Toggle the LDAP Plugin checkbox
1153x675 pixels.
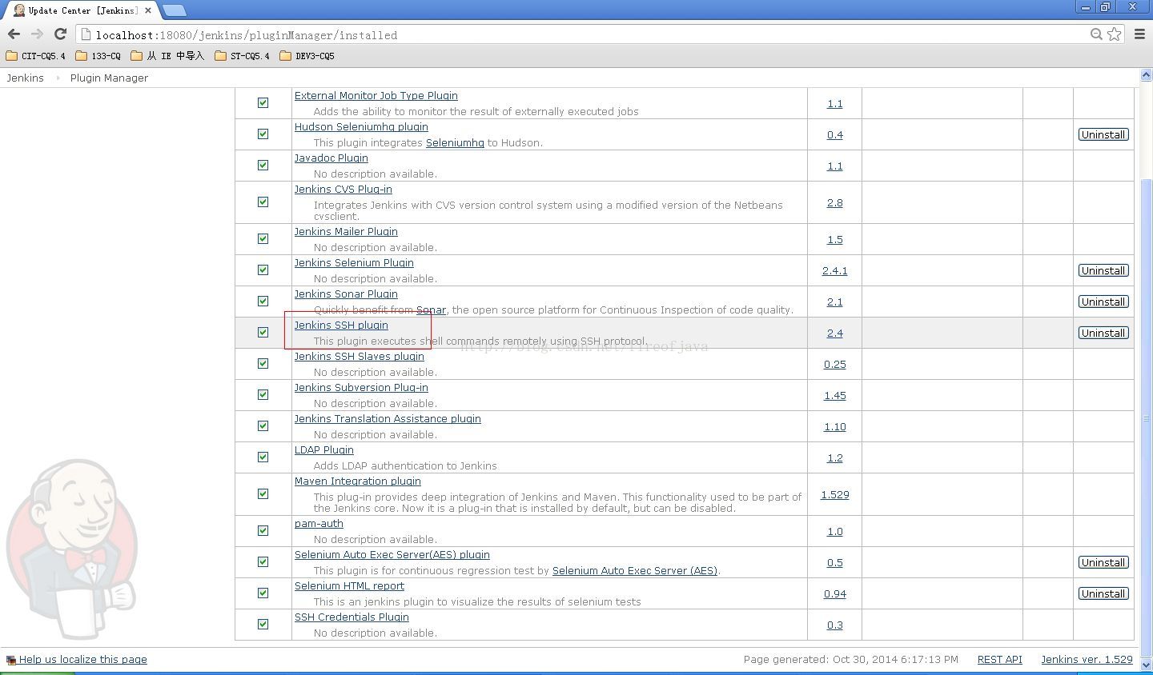coord(263,457)
